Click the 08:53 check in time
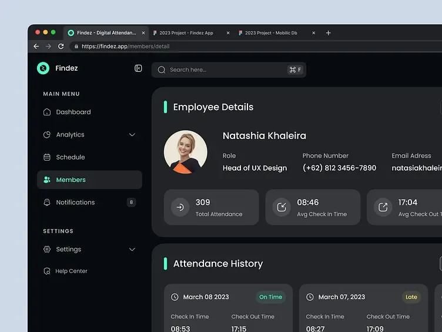The width and height of the screenshot is (442, 332). click(x=180, y=329)
